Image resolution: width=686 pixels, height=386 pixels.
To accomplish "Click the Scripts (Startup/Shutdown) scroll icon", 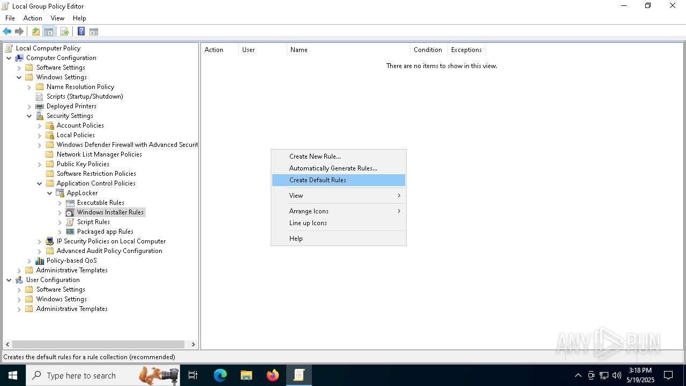I will coord(40,96).
